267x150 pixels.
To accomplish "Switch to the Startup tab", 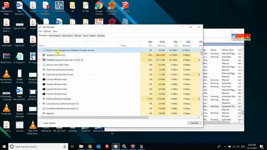I will coord(78,35).
